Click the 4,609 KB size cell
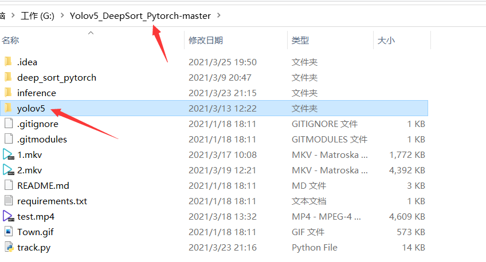This screenshot has height=262, width=486. click(x=407, y=217)
